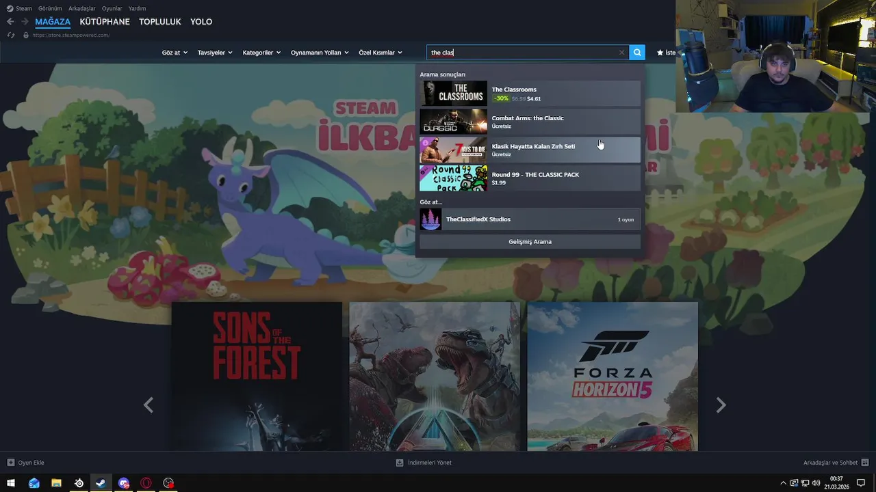This screenshot has height=492, width=876.
Task: Open the YOLO profile tab
Action: (x=201, y=22)
